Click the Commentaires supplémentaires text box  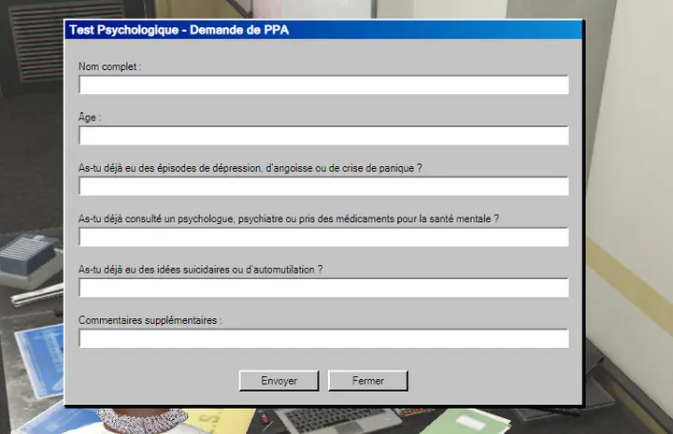324,339
